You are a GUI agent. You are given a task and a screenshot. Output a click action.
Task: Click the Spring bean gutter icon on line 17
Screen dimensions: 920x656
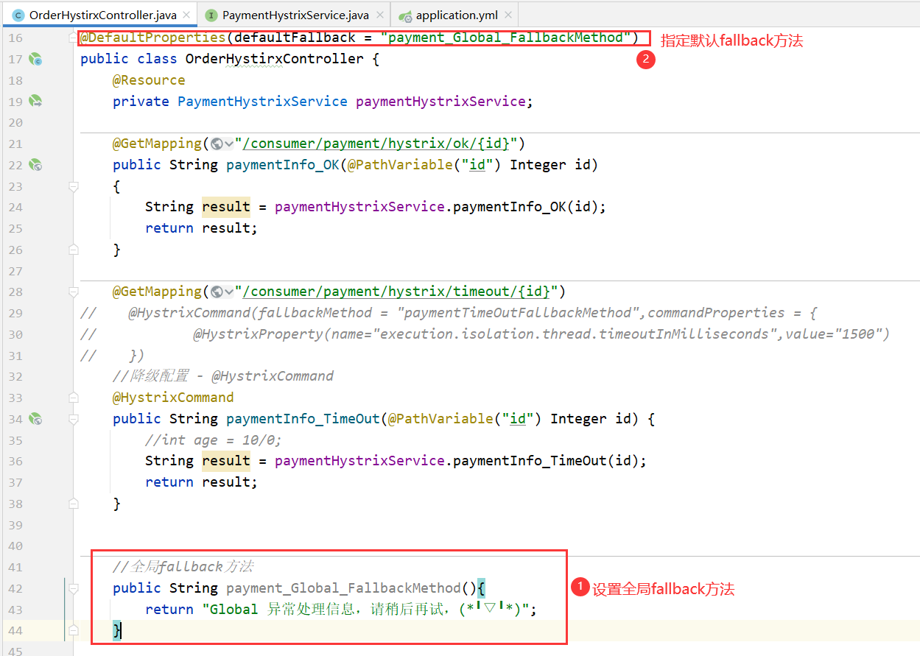[35, 59]
